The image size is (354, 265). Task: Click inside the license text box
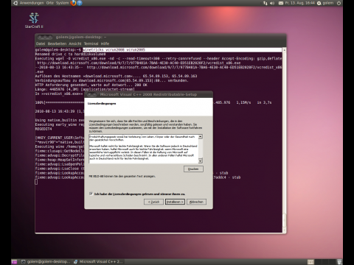[144, 149]
